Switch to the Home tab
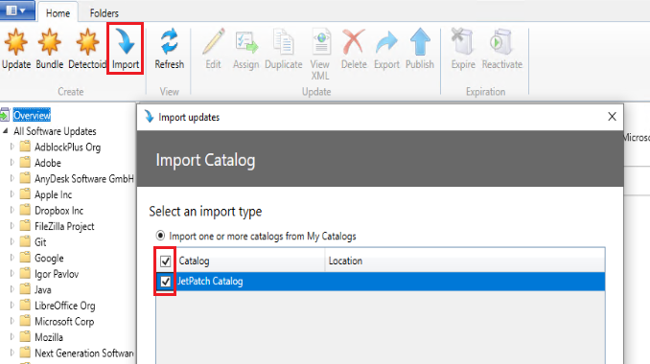This screenshot has height=364, width=650. pyautogui.click(x=58, y=13)
